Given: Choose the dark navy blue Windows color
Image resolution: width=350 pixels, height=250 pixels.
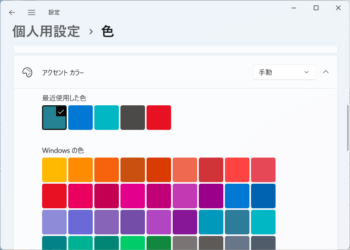Looking at the screenshot, I should pyautogui.click(x=263, y=196).
